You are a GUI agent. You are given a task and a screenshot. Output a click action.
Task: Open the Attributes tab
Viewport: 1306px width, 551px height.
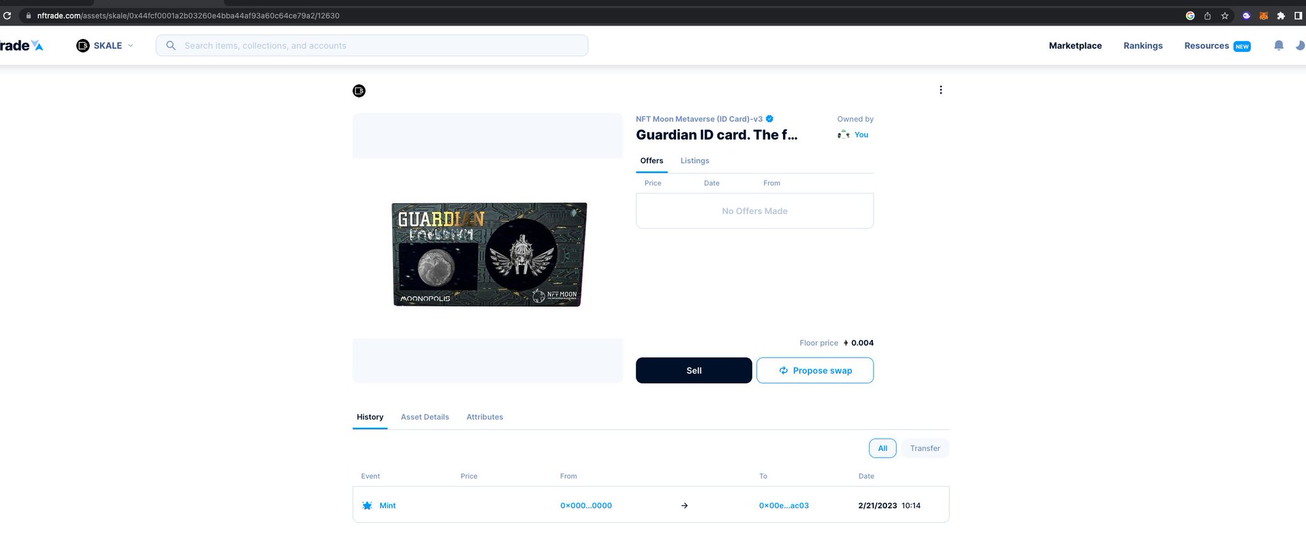[x=485, y=417]
